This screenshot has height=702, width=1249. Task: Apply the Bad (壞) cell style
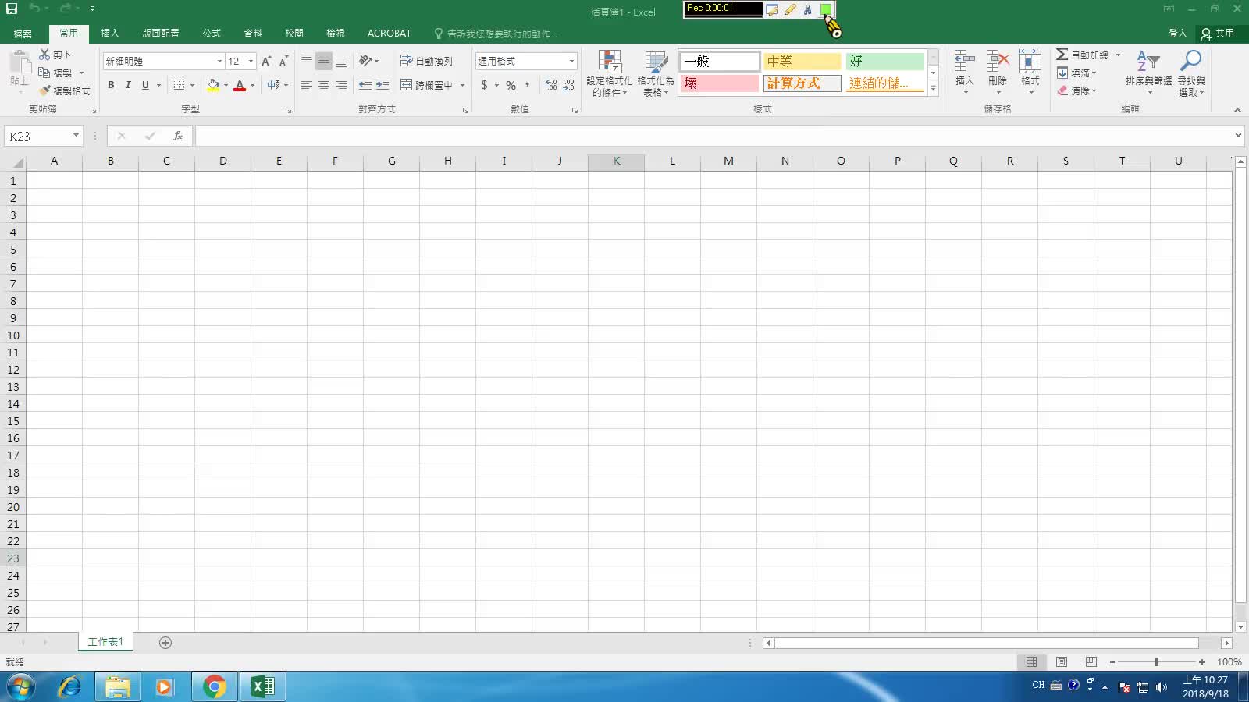(719, 83)
